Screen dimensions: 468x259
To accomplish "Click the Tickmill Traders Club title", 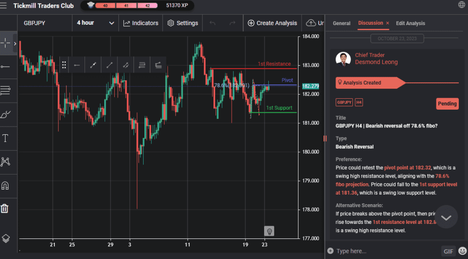I will pyautogui.click(x=43, y=5).
